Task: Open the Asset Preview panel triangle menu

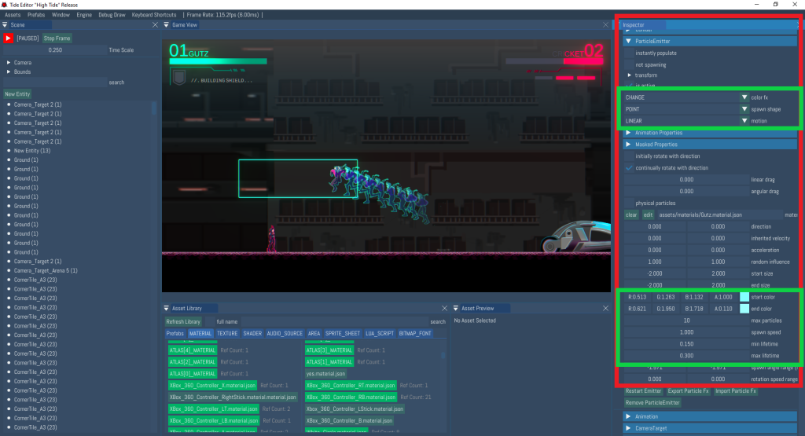Action: tap(457, 308)
